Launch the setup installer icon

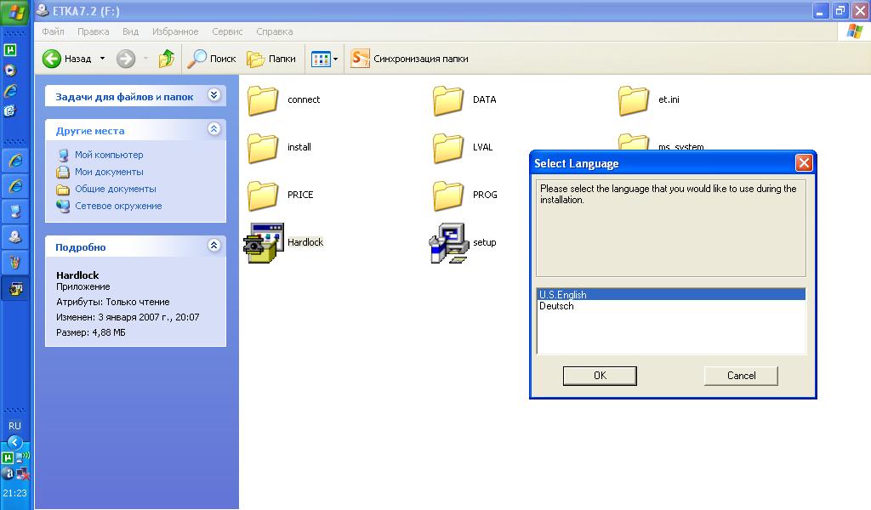[448, 243]
